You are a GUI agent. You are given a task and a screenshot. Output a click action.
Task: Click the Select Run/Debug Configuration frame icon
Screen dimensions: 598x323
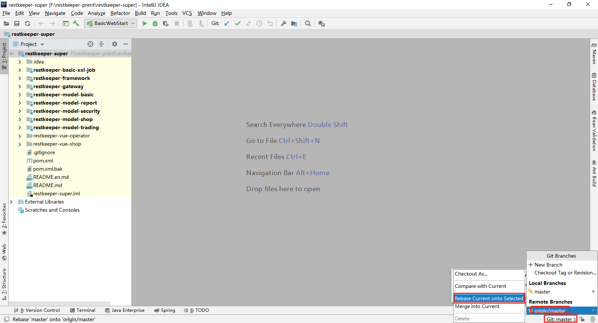click(66, 24)
